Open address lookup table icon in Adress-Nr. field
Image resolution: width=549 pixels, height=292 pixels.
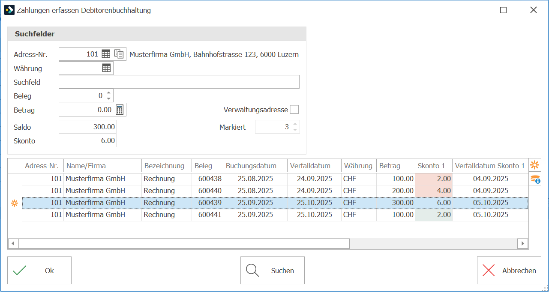click(106, 54)
